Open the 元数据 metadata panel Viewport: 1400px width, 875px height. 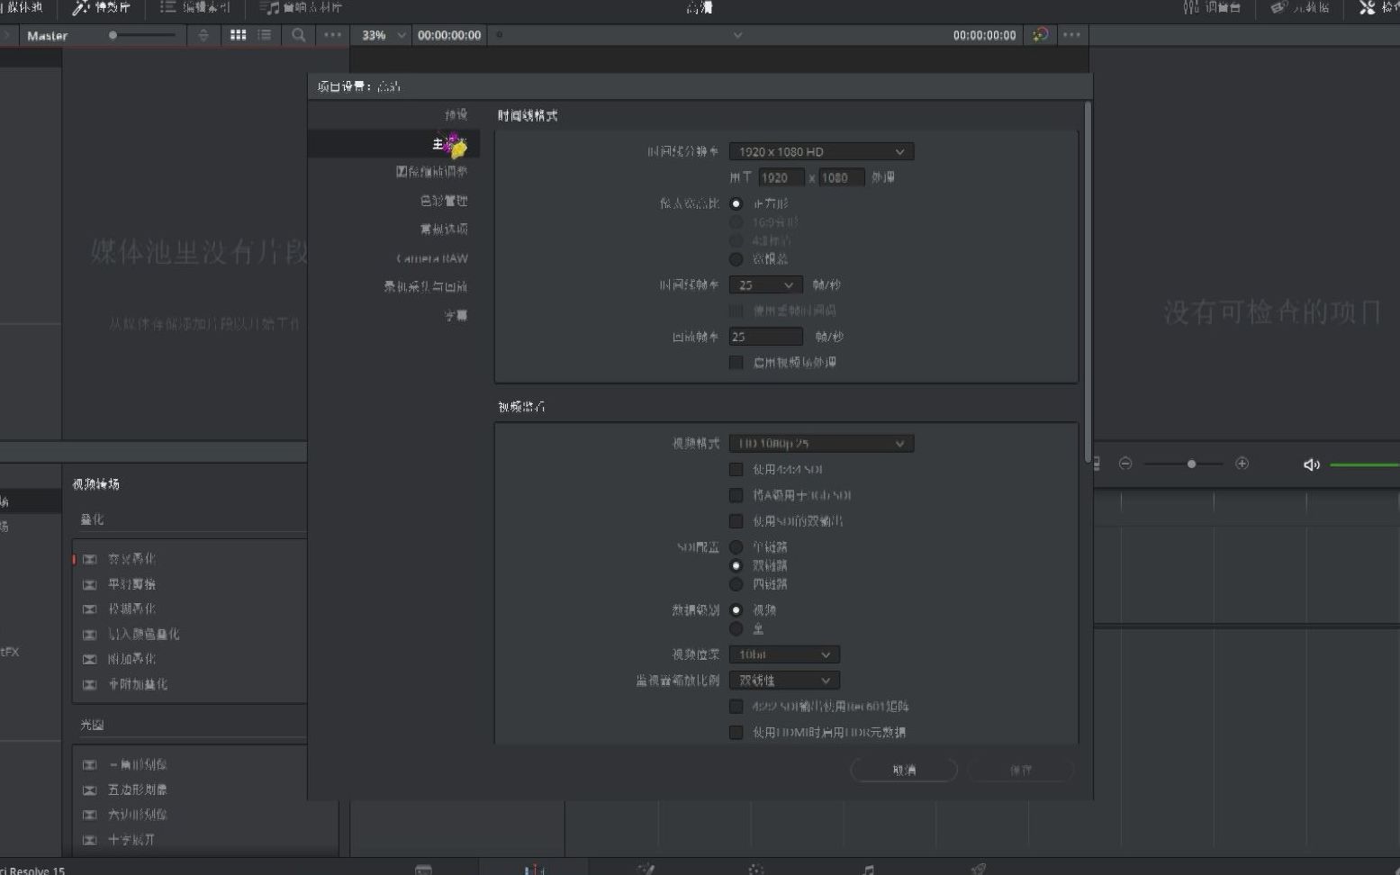coord(1299,8)
